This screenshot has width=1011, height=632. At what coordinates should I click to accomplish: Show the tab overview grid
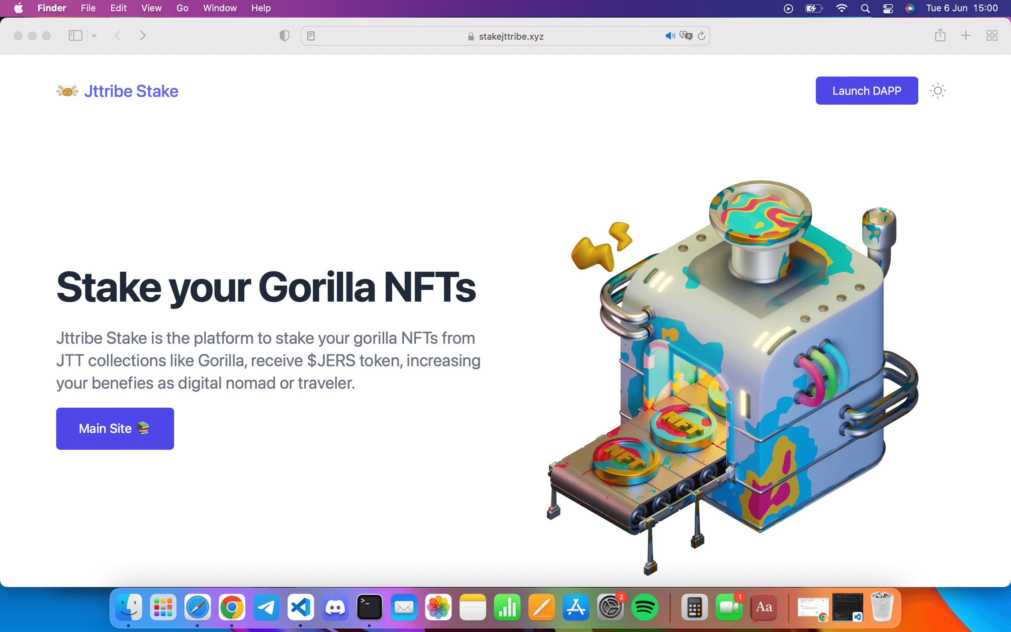click(992, 35)
